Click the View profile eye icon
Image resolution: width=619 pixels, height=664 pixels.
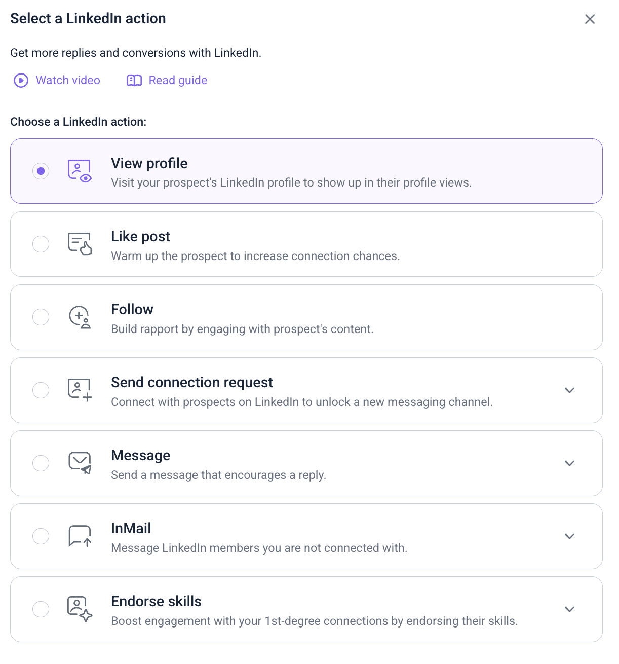(80, 171)
